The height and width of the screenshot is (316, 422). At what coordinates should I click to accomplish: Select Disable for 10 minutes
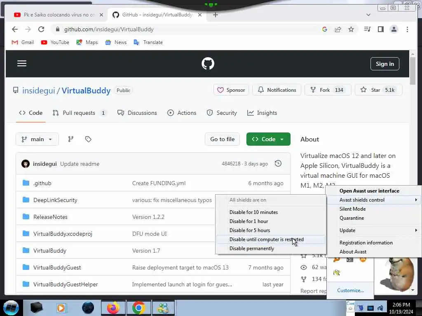270,212
